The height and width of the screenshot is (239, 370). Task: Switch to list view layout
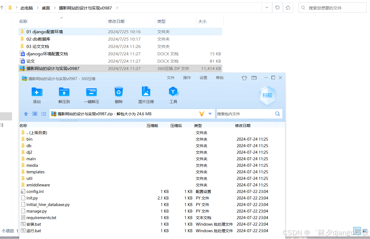click(43, 114)
